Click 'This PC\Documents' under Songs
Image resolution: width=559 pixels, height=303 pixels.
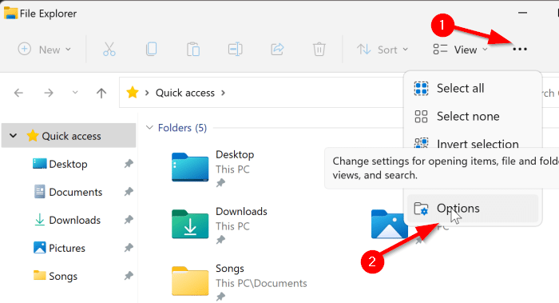click(261, 283)
